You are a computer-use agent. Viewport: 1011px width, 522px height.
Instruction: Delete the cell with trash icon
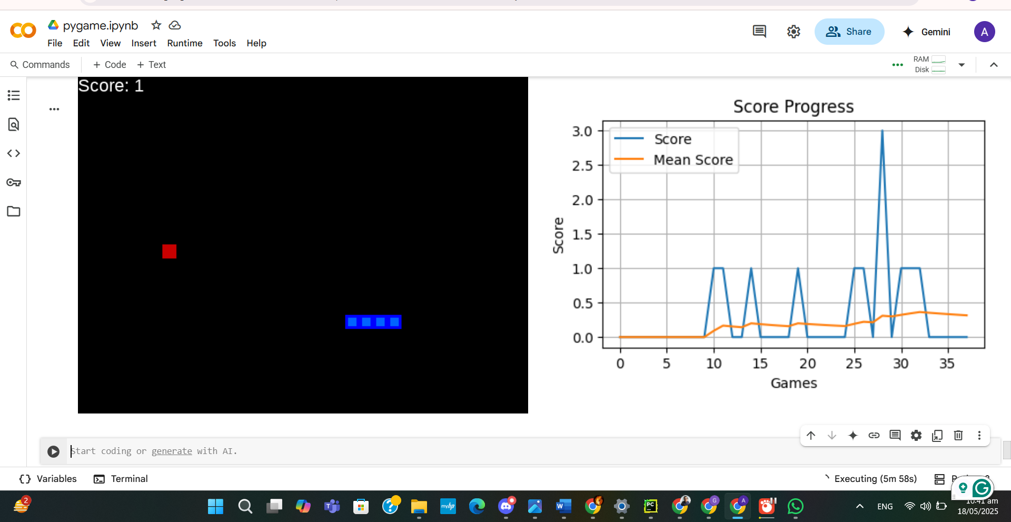[x=958, y=435]
